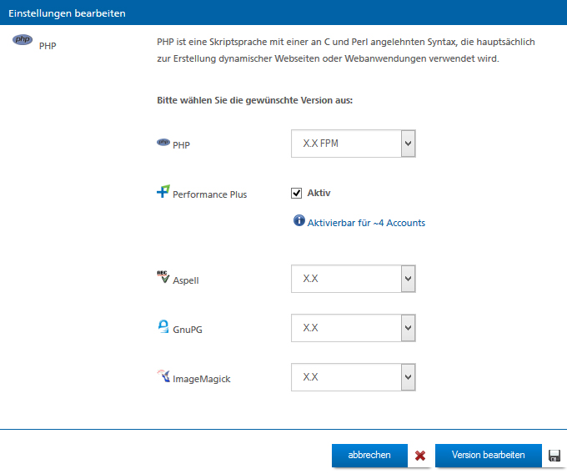The height and width of the screenshot is (474, 567).
Task: Click the GnuPG label text
Action: pos(188,330)
